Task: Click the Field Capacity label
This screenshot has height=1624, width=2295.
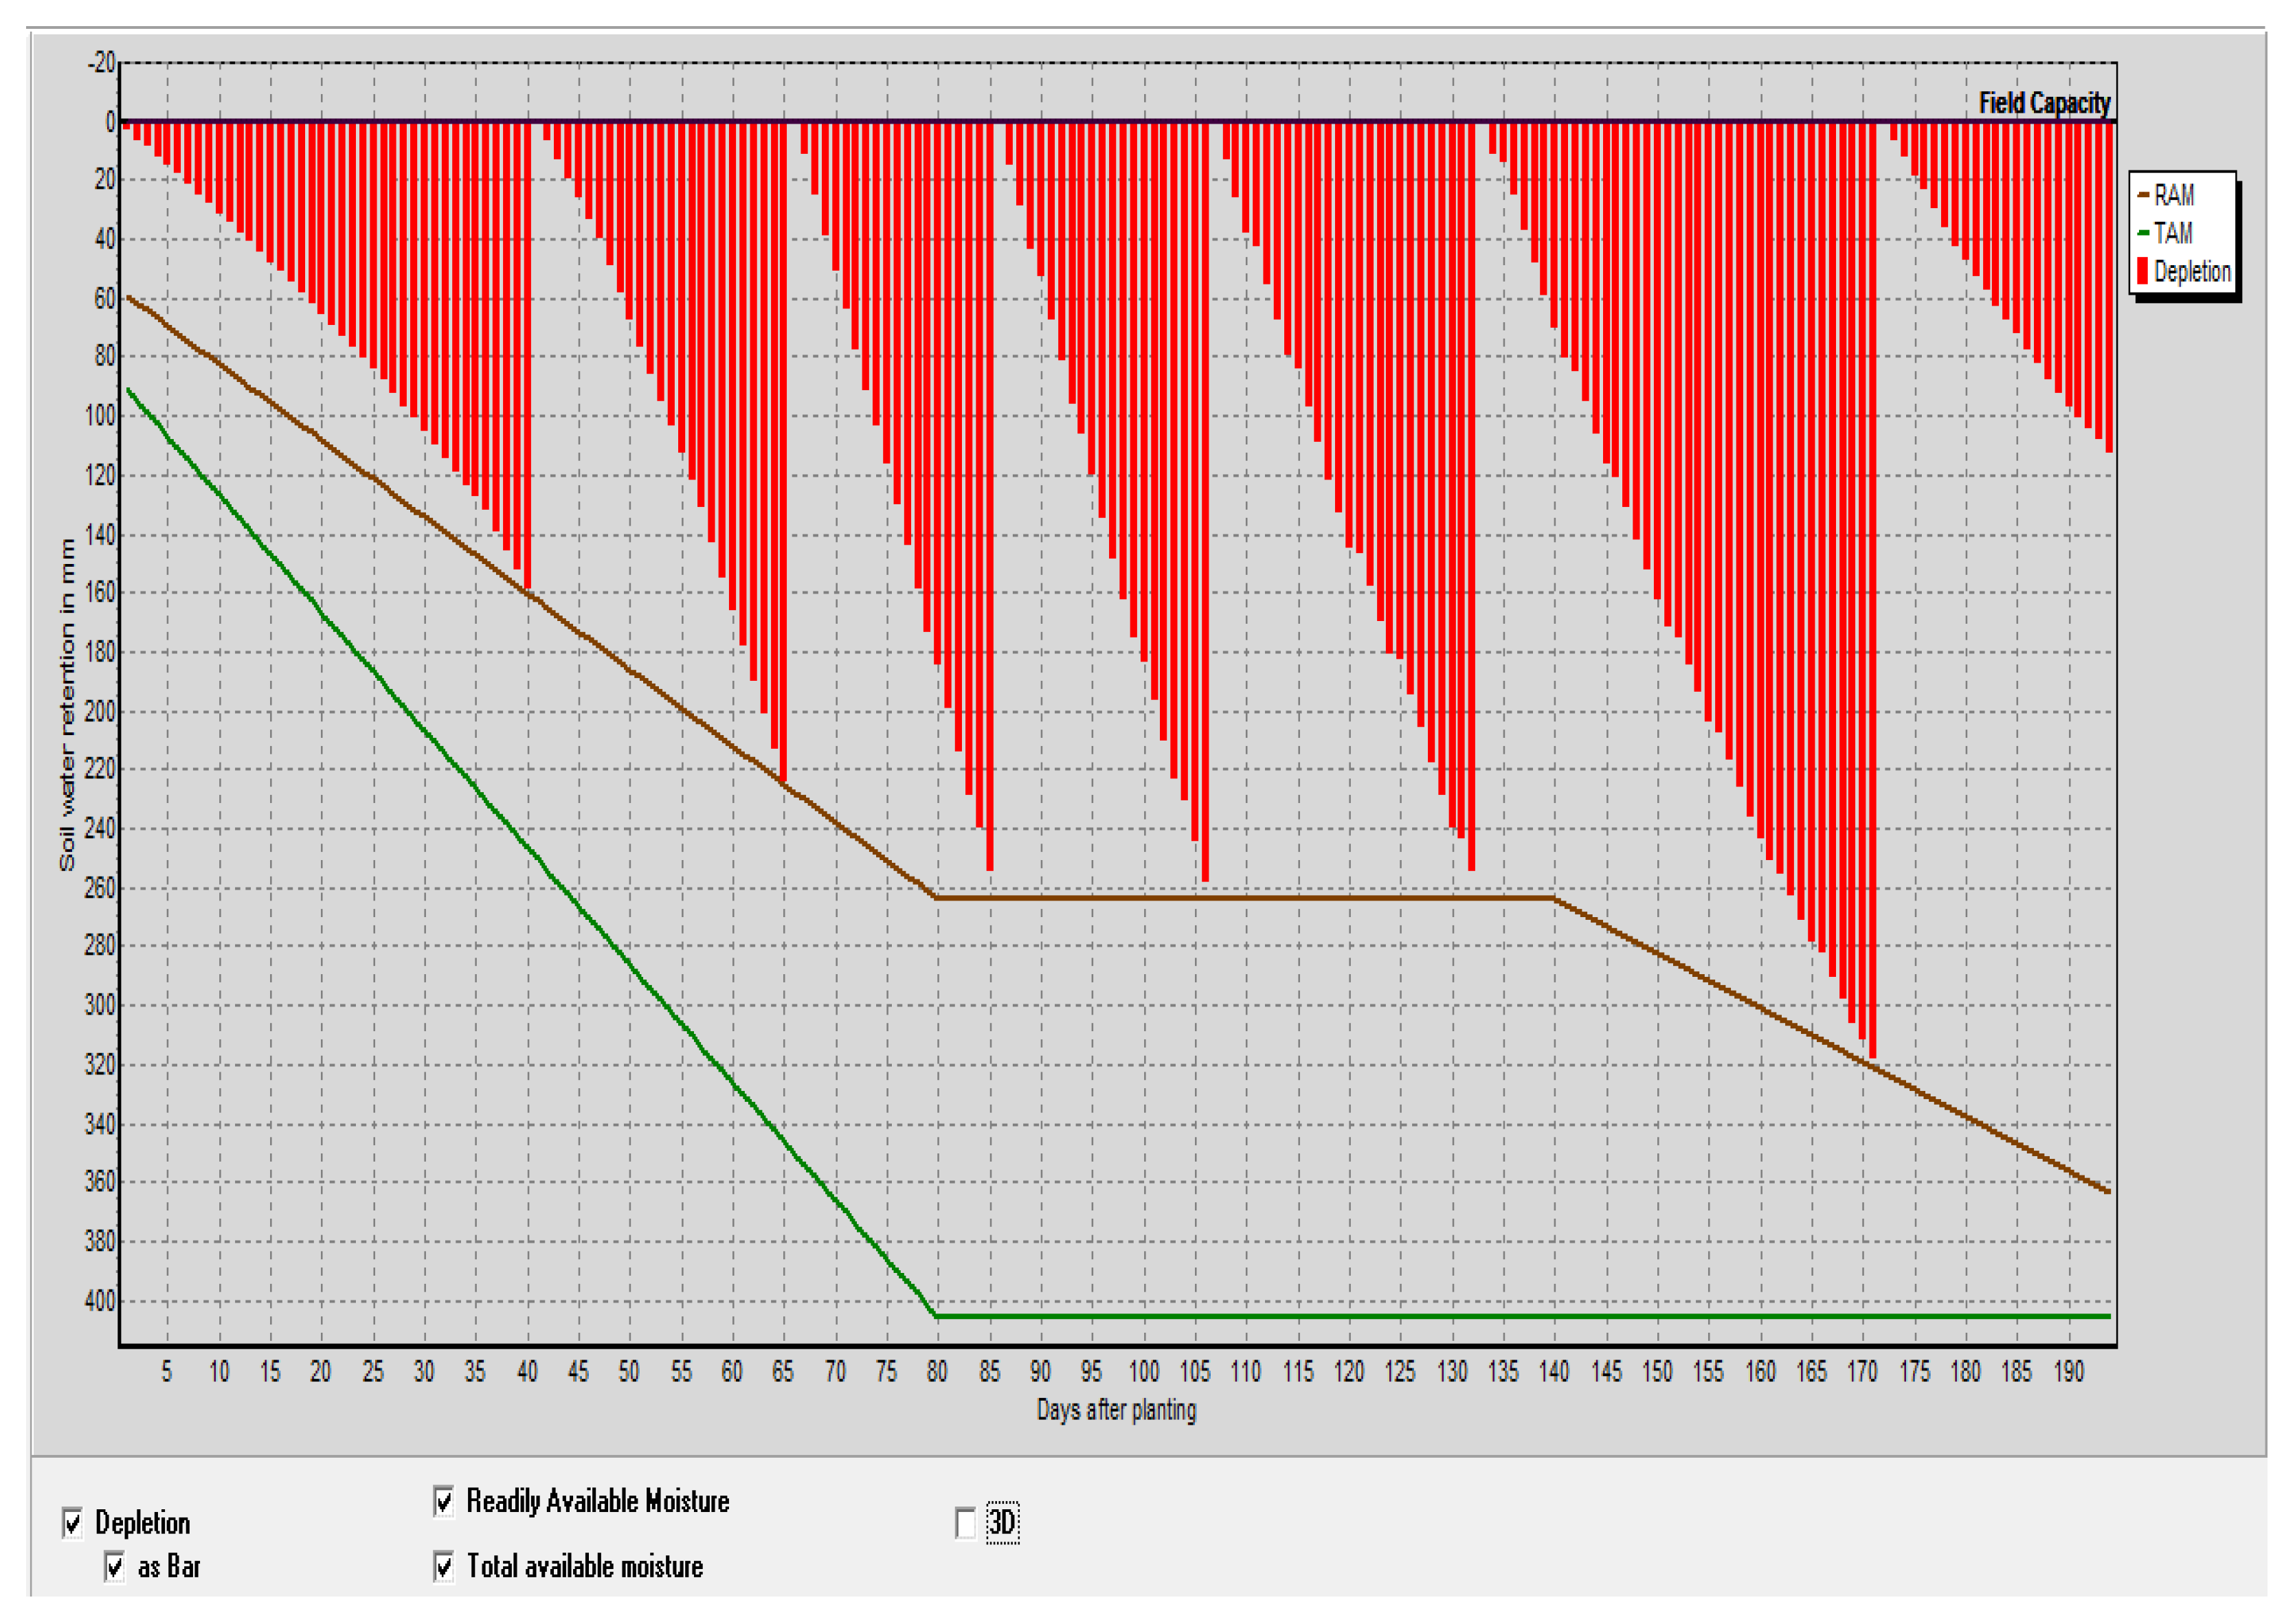Action: pos(2044,103)
